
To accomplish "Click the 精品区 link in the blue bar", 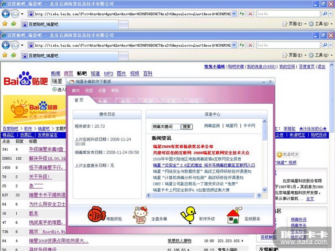I will [8, 135].
